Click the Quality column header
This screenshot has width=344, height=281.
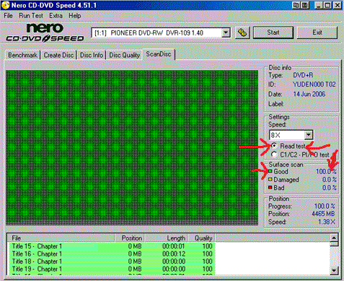pos(201,238)
